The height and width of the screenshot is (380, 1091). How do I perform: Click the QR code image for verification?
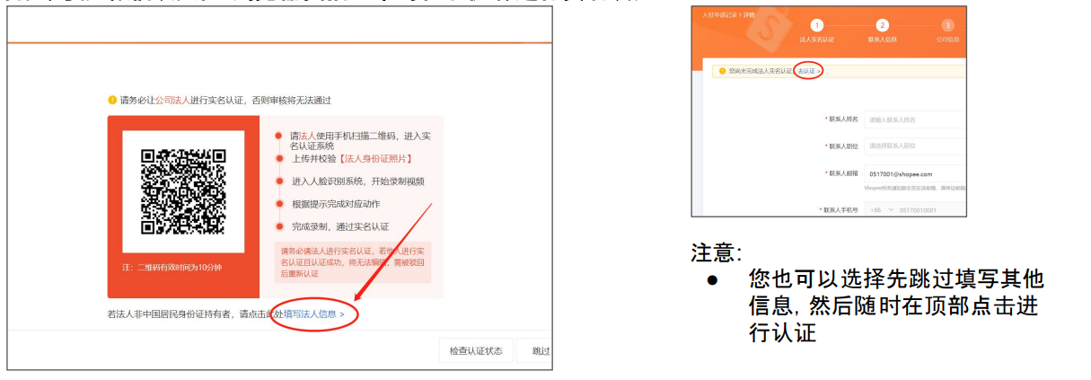tap(183, 191)
